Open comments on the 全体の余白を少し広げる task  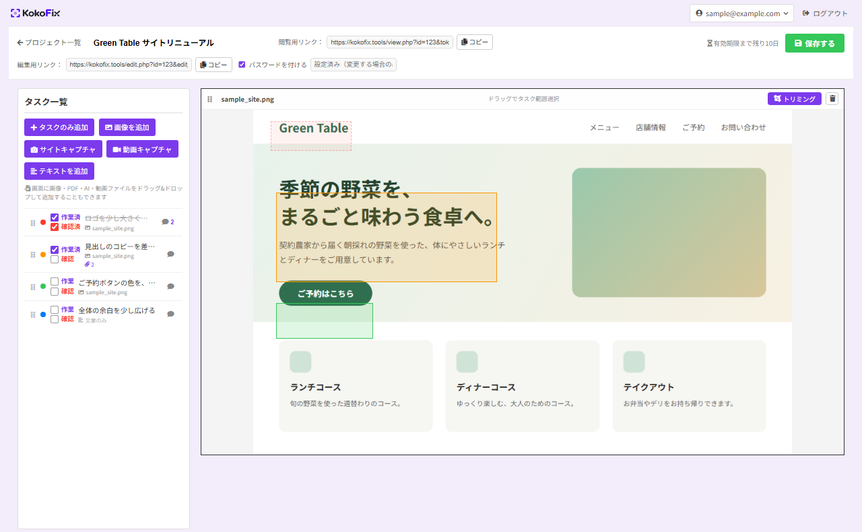tap(170, 314)
